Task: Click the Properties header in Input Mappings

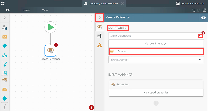Action: coord(156,84)
